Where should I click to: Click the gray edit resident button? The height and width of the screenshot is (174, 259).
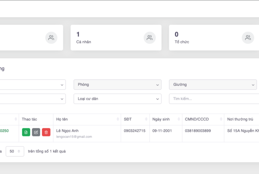[36, 132]
